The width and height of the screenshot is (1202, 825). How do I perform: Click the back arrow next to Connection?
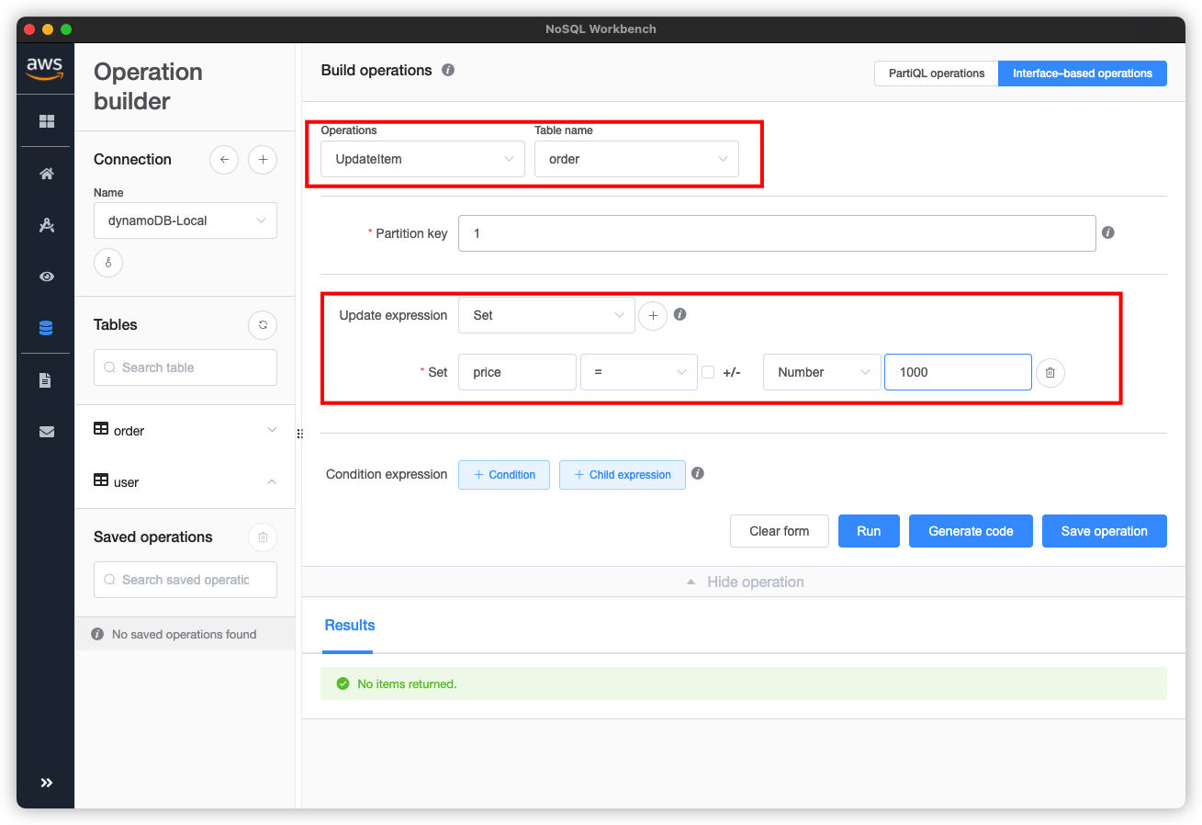[x=224, y=160]
